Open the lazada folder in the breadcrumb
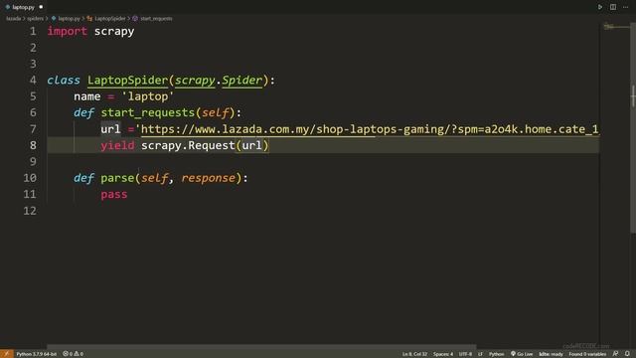The height and width of the screenshot is (358, 636). [13, 19]
